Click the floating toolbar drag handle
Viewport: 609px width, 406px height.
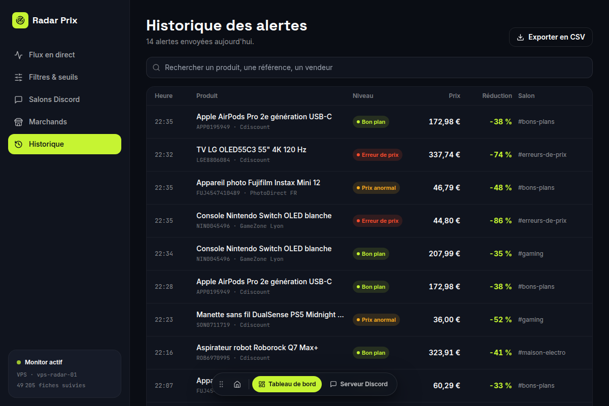221,384
